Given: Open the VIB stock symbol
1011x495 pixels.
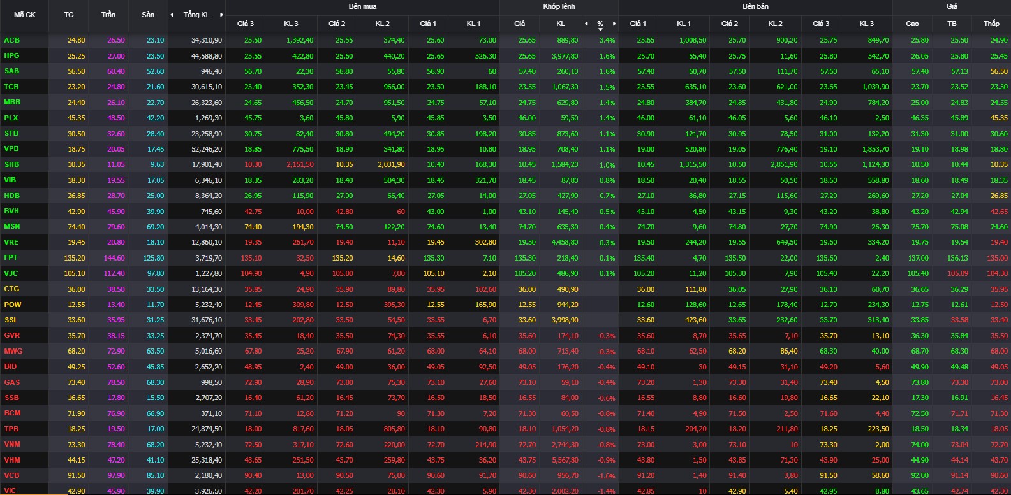Looking at the screenshot, I should pyautogui.click(x=10, y=180).
